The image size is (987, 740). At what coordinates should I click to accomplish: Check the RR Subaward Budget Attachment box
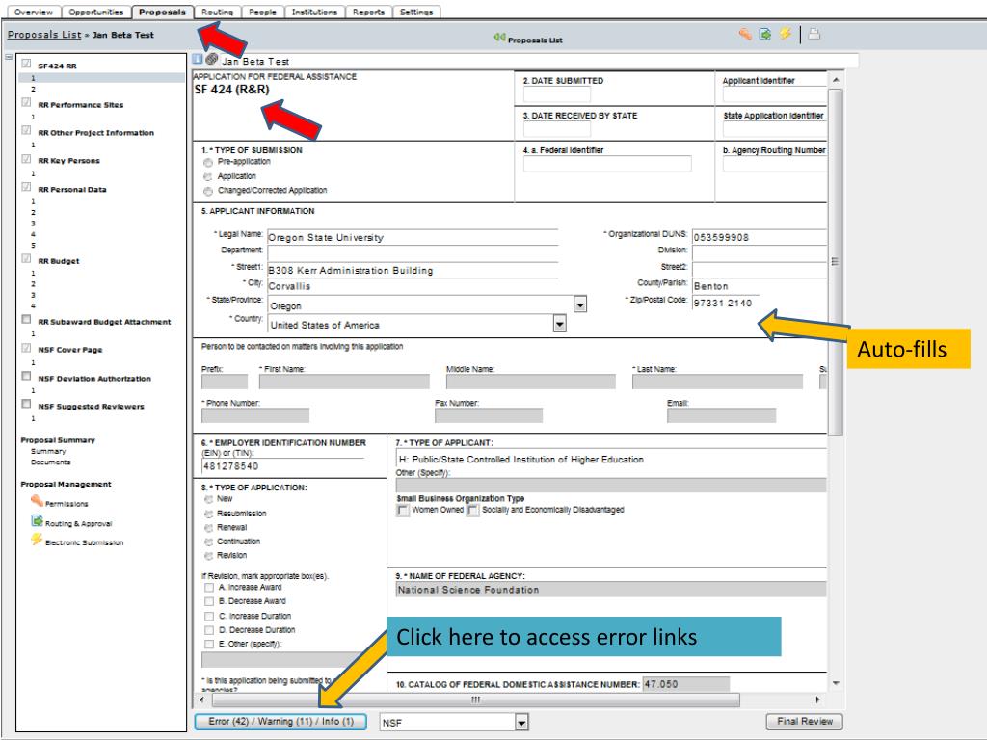pos(26,319)
